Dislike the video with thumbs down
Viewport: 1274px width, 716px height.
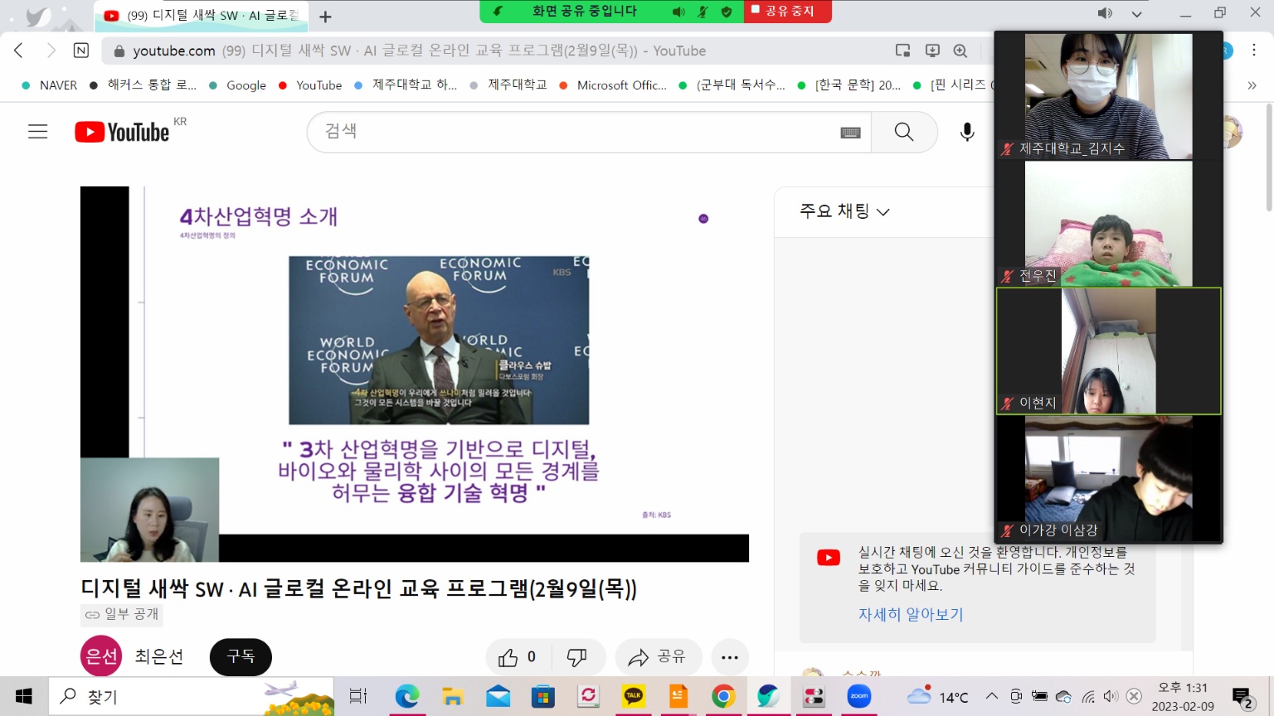tap(576, 657)
